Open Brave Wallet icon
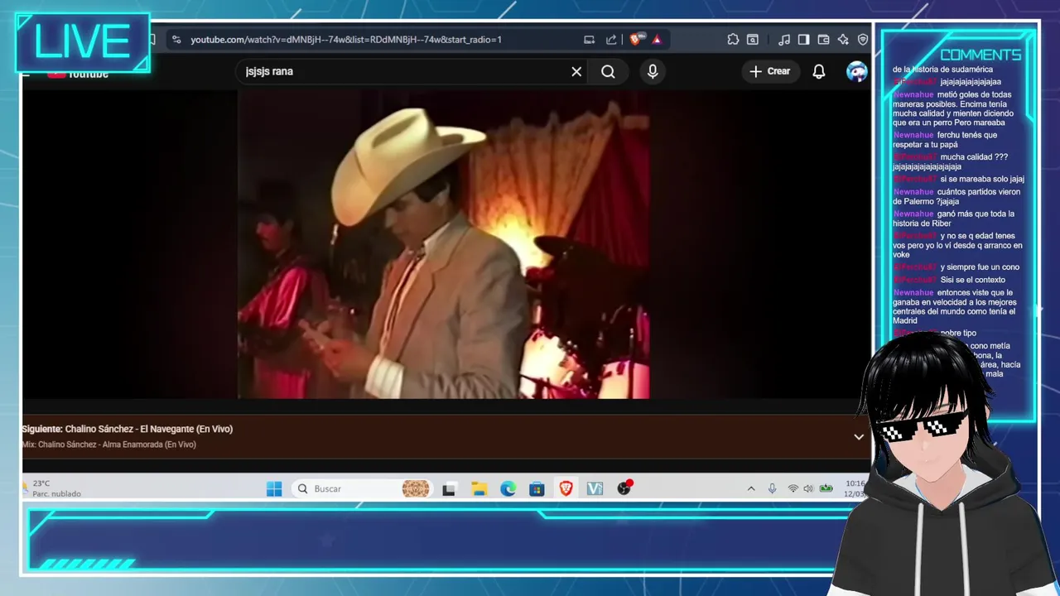The image size is (1060, 596). [x=823, y=40]
